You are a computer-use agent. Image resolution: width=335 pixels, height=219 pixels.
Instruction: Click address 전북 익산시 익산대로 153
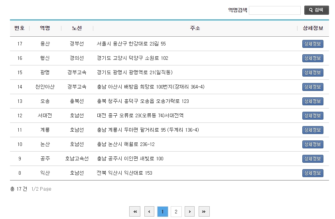[x=124, y=173]
